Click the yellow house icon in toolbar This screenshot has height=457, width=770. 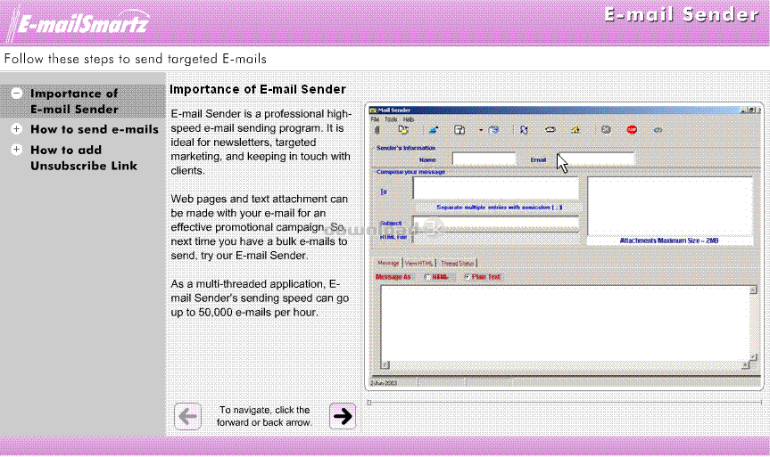pyautogui.click(x=575, y=130)
